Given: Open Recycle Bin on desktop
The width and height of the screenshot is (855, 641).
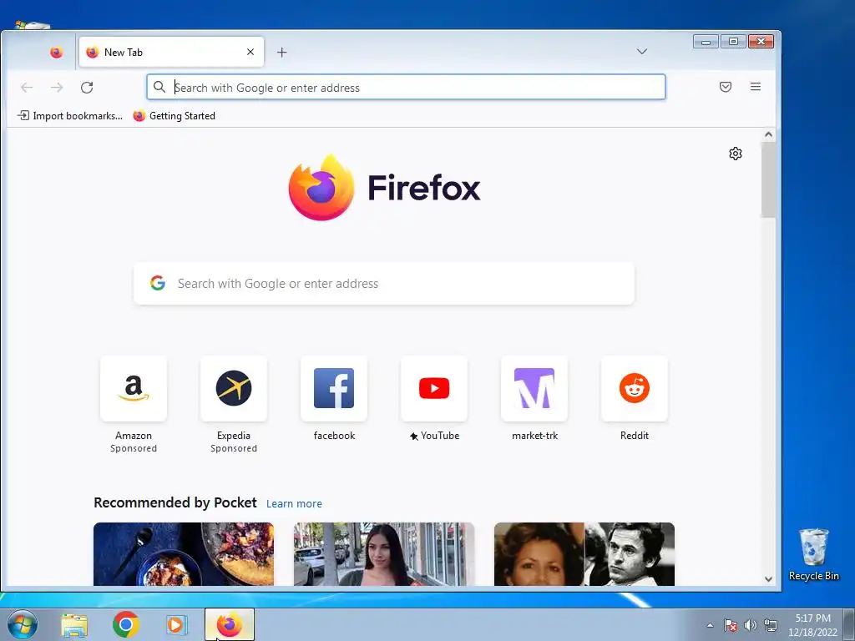Looking at the screenshot, I should click(x=813, y=554).
